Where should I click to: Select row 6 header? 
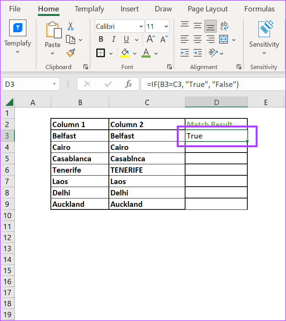[7, 170]
